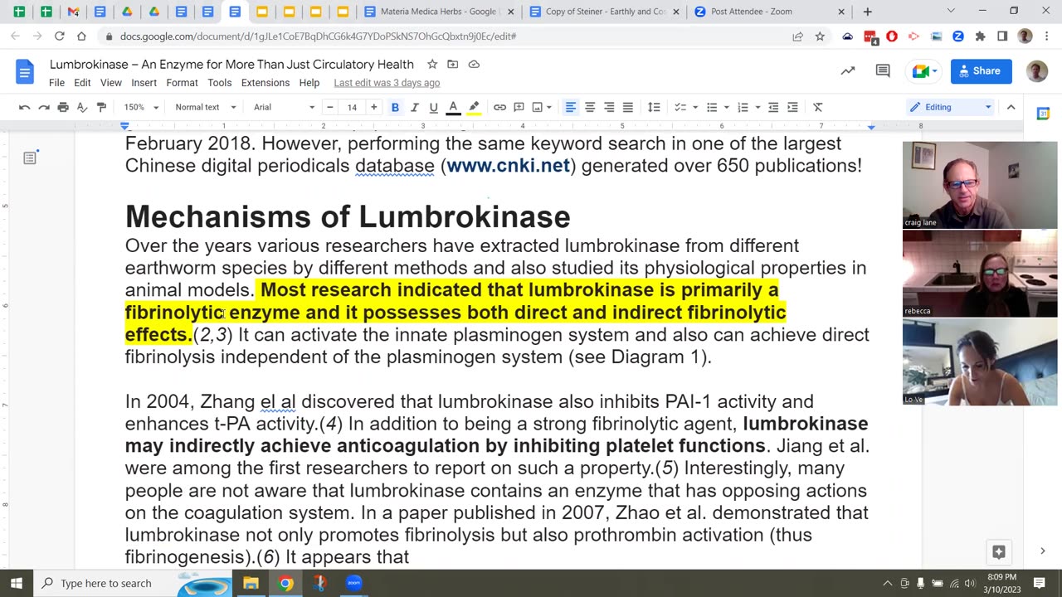This screenshot has width=1062, height=597.
Task: Center align the text
Action: pyautogui.click(x=590, y=107)
